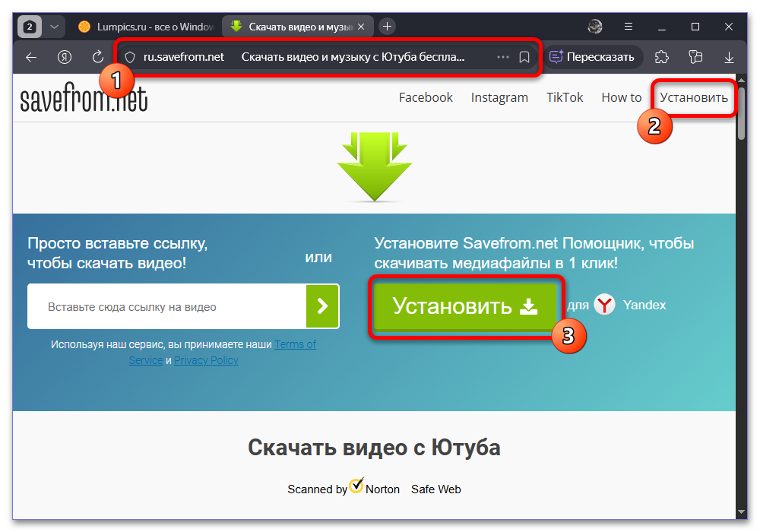760x532 pixels.
Task: Open the extensions puzzle icon
Action: 662,57
